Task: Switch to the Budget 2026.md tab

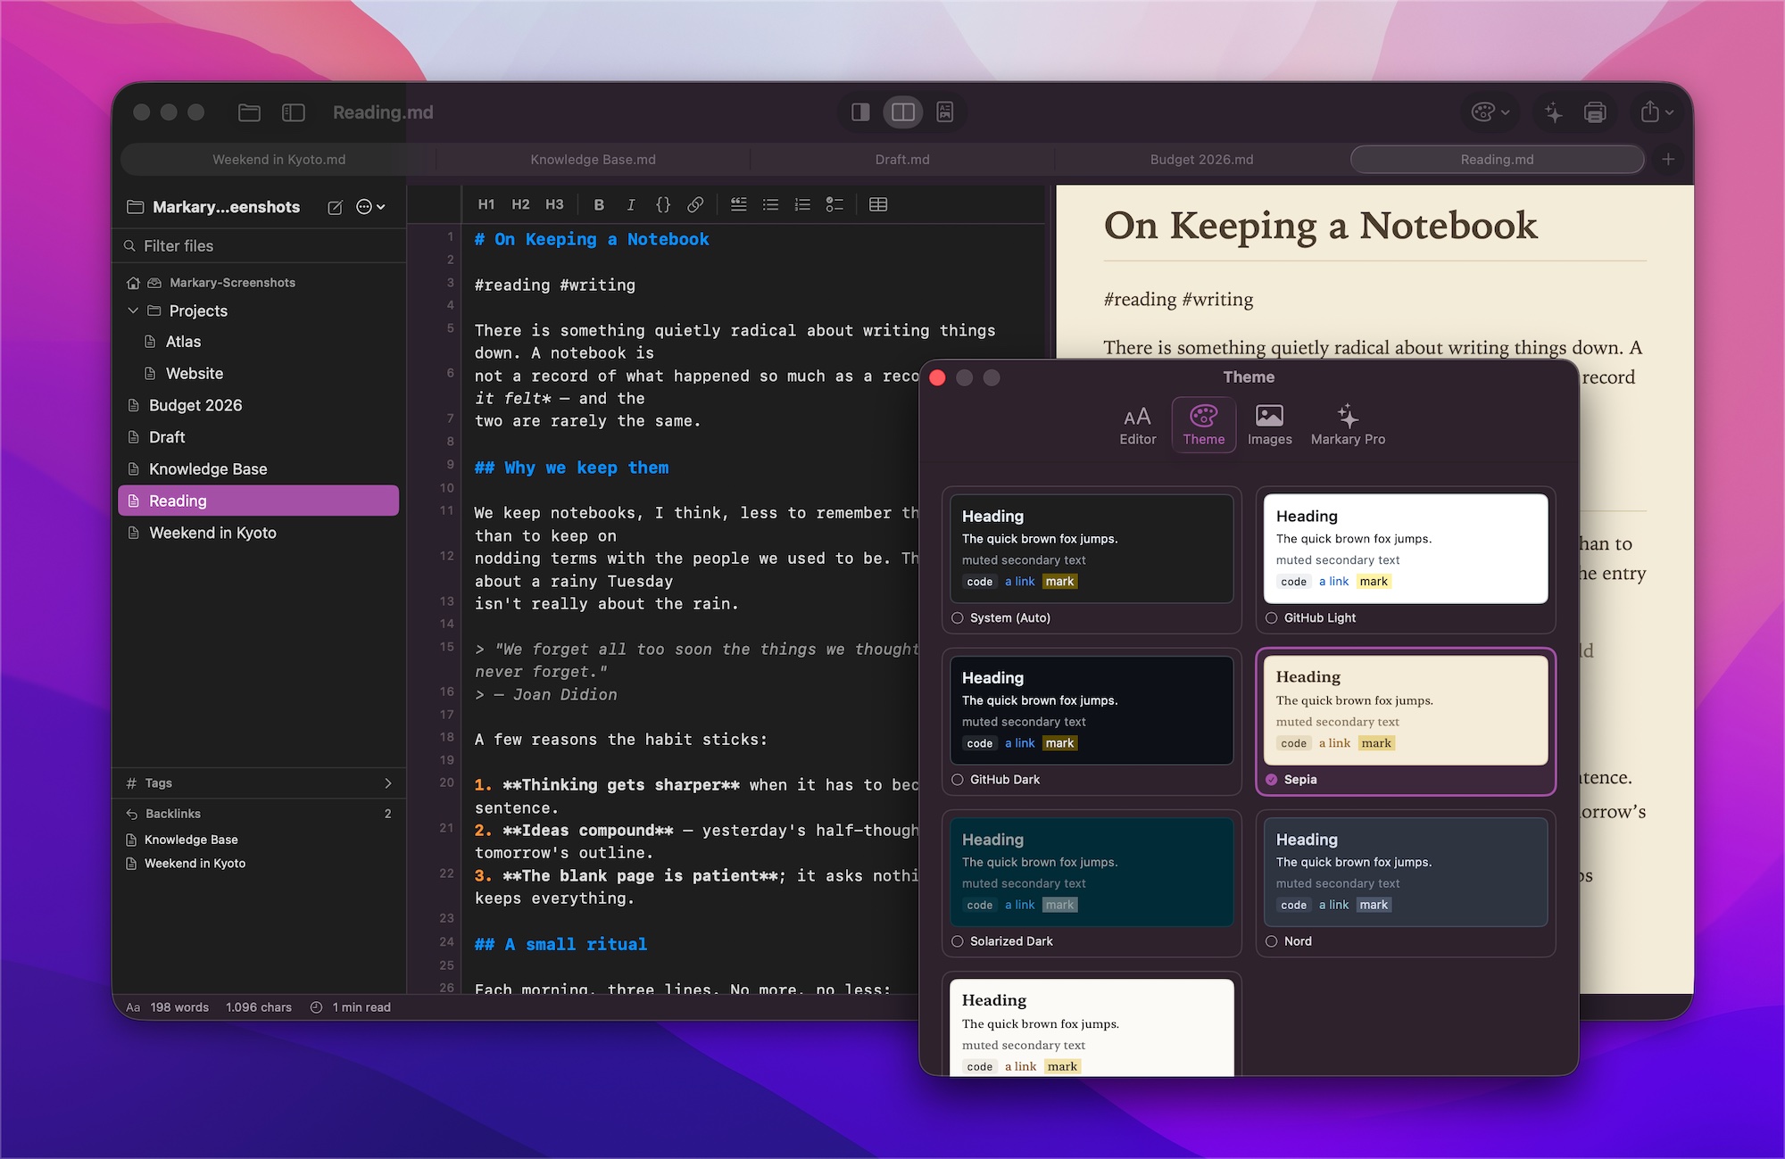Action: point(1202,160)
